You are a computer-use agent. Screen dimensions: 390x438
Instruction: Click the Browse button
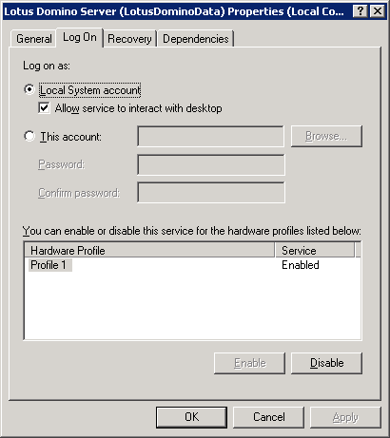coord(326,136)
